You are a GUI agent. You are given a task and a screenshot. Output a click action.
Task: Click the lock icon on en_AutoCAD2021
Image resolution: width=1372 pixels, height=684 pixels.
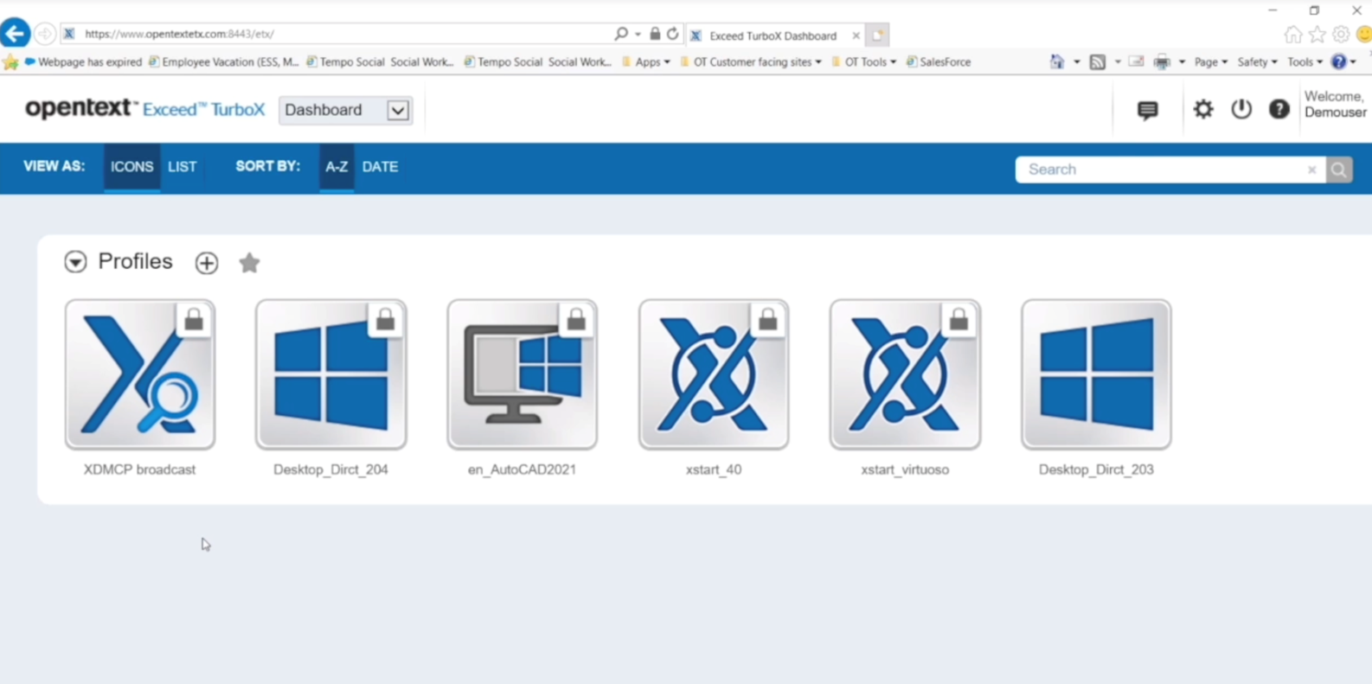click(x=576, y=321)
